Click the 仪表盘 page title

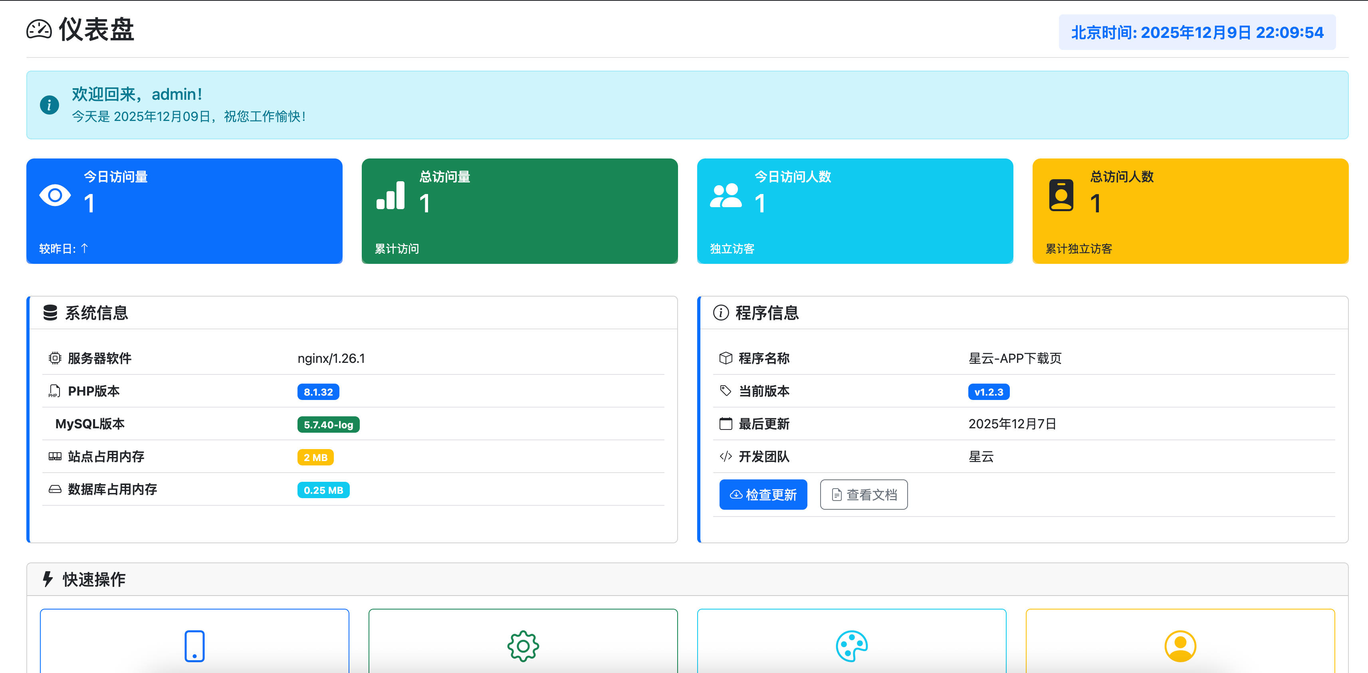tap(97, 29)
